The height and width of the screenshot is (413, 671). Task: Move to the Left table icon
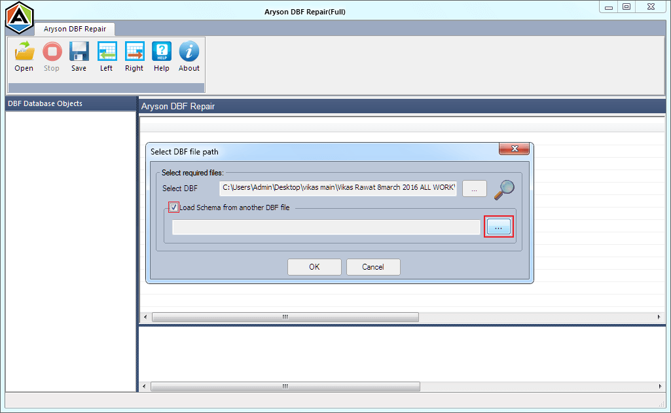tap(107, 51)
